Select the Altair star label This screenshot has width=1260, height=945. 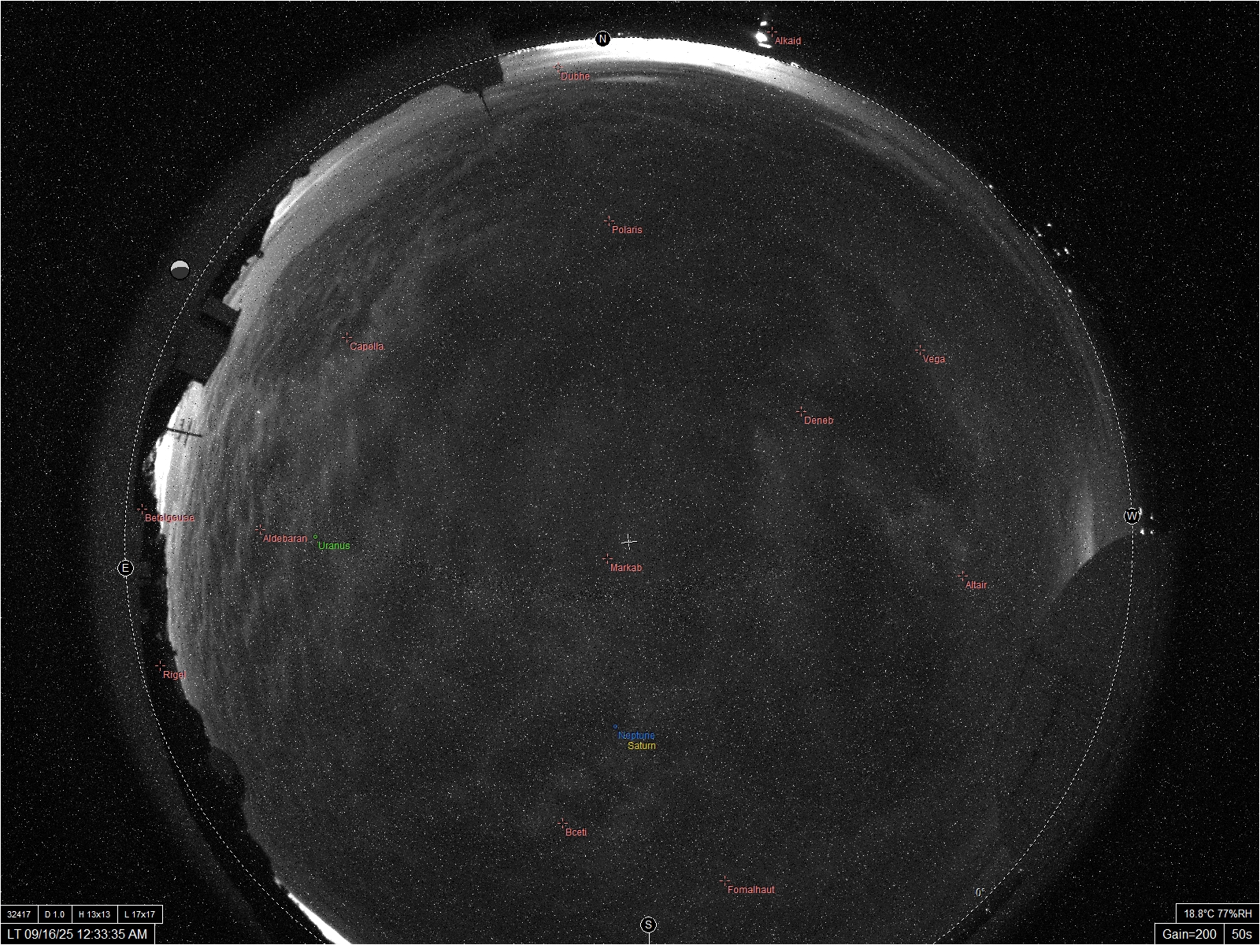pos(976,585)
